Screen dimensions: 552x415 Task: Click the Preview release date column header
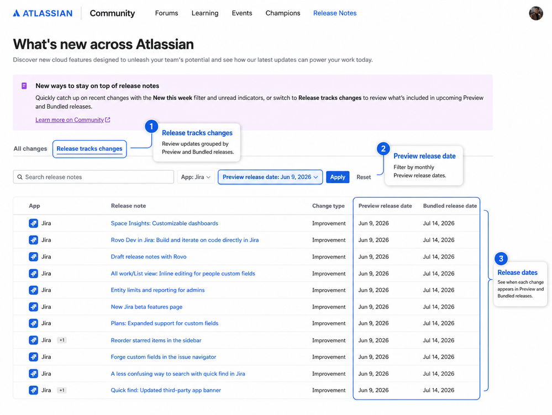(x=385, y=206)
